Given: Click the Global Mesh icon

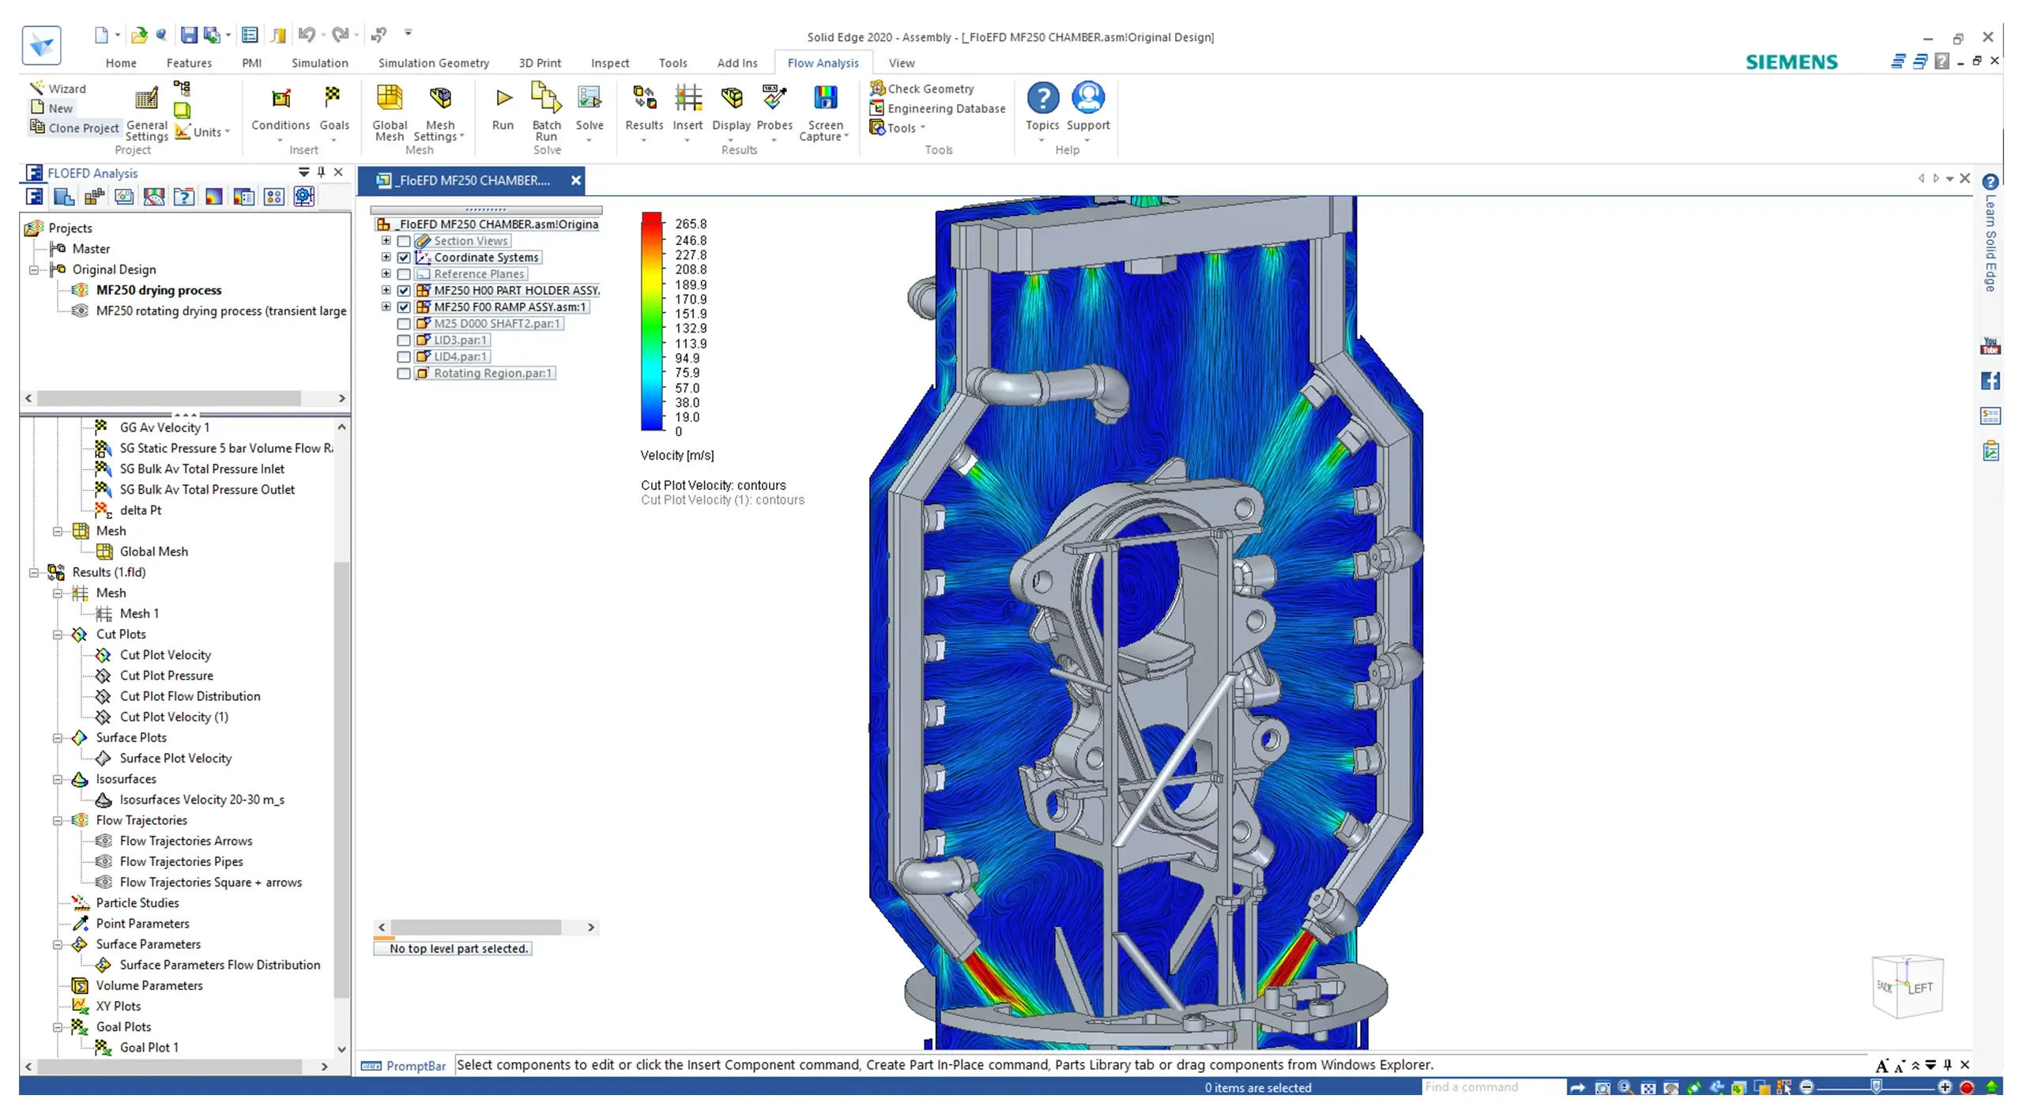Looking at the screenshot, I should coord(390,97).
